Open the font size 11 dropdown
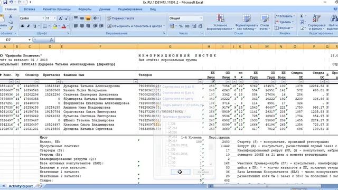Viewport: 338px width, 190px height. click(55, 18)
